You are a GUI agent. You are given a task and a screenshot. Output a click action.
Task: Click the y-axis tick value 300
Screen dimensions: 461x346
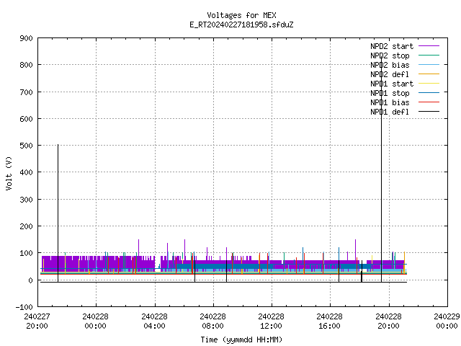click(26, 200)
